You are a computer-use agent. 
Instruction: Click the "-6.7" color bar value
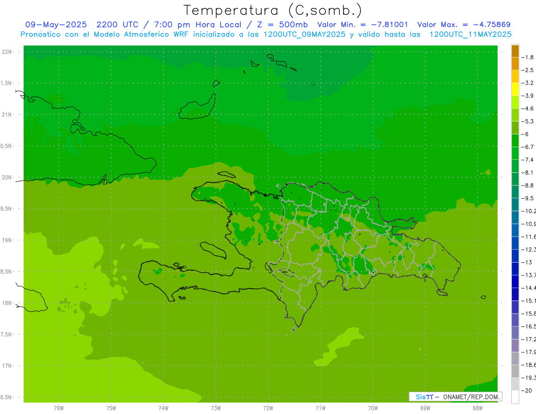coord(528,147)
